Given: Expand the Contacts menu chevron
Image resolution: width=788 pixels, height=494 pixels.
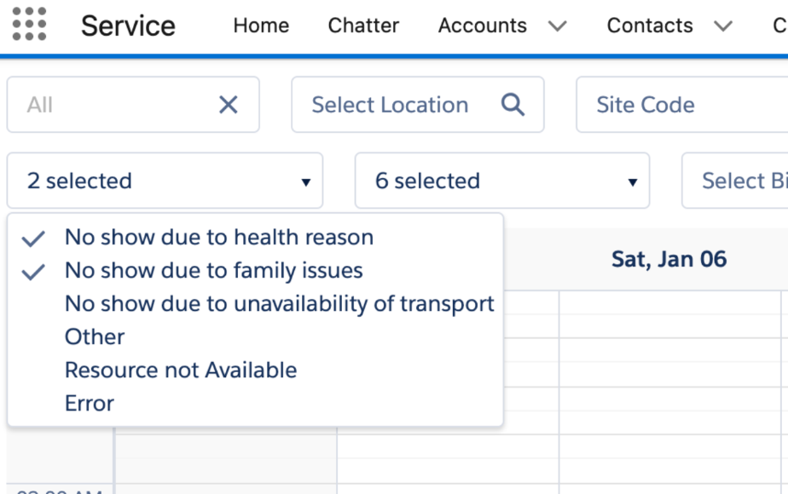Looking at the screenshot, I should 723,26.
